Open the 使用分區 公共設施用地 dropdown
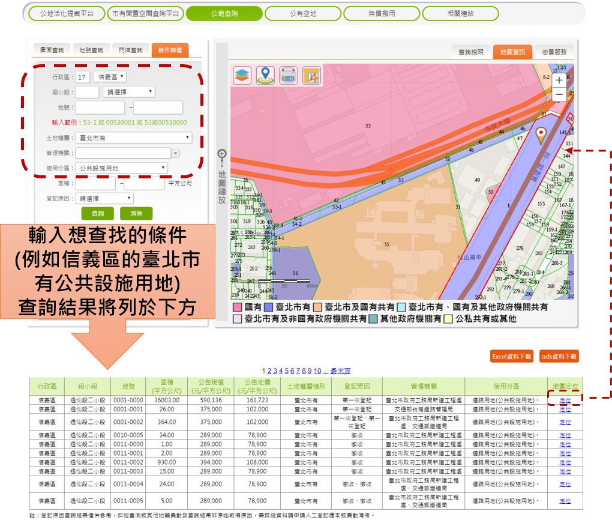The image size is (612, 526). pyautogui.click(x=122, y=168)
